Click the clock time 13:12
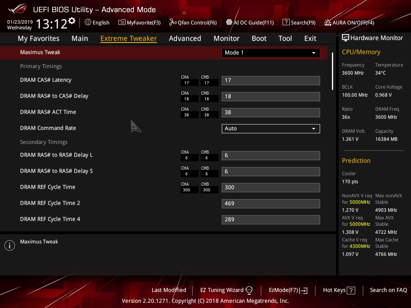This screenshot has height=308, width=411. pyautogui.click(x=51, y=24)
